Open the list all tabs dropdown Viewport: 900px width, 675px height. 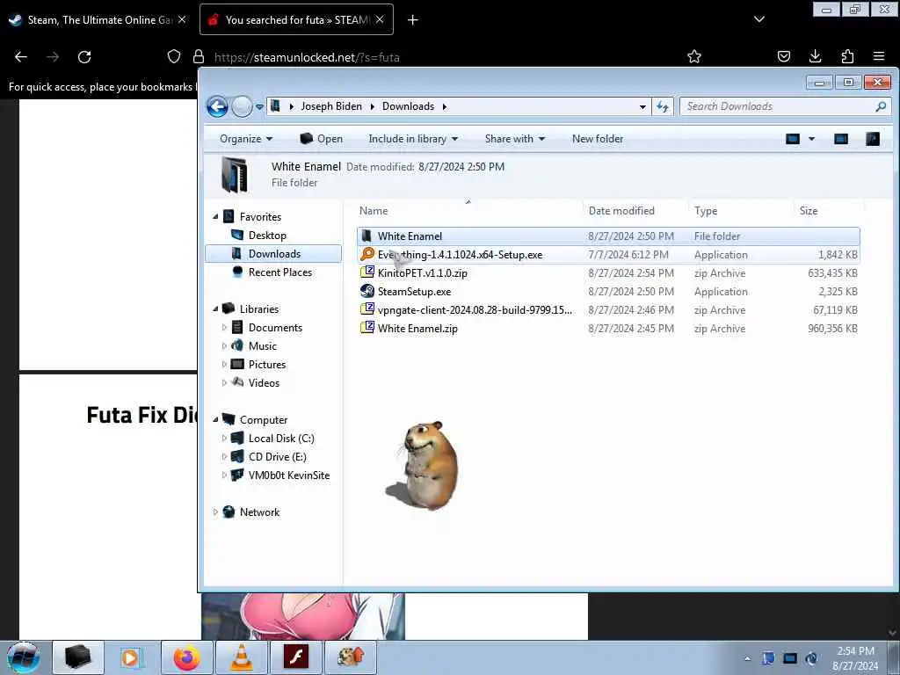coord(758,19)
